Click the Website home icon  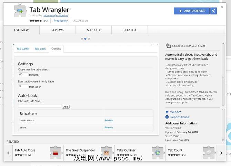click(x=167, y=112)
